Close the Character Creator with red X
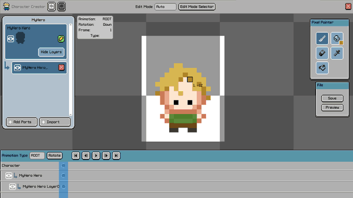Viewport: 353px width, 198px height. pyautogui.click(x=348, y=6)
